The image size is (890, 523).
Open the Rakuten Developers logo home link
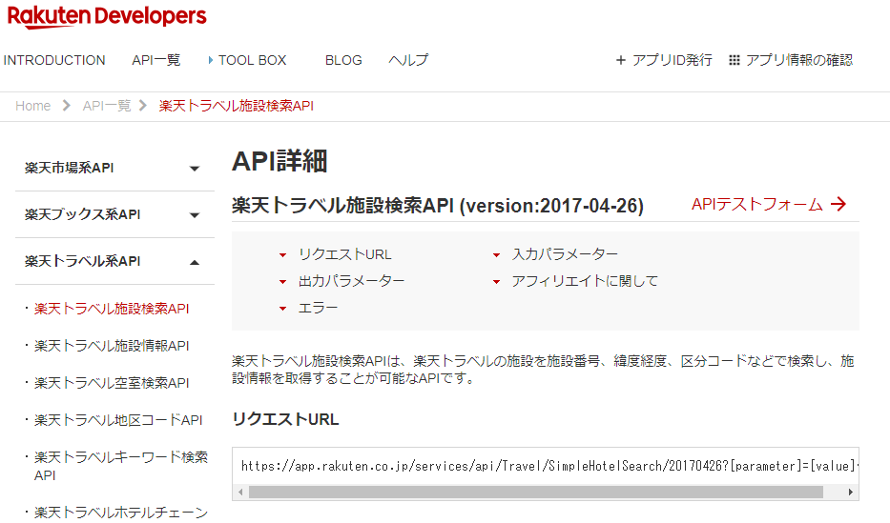[x=107, y=16]
